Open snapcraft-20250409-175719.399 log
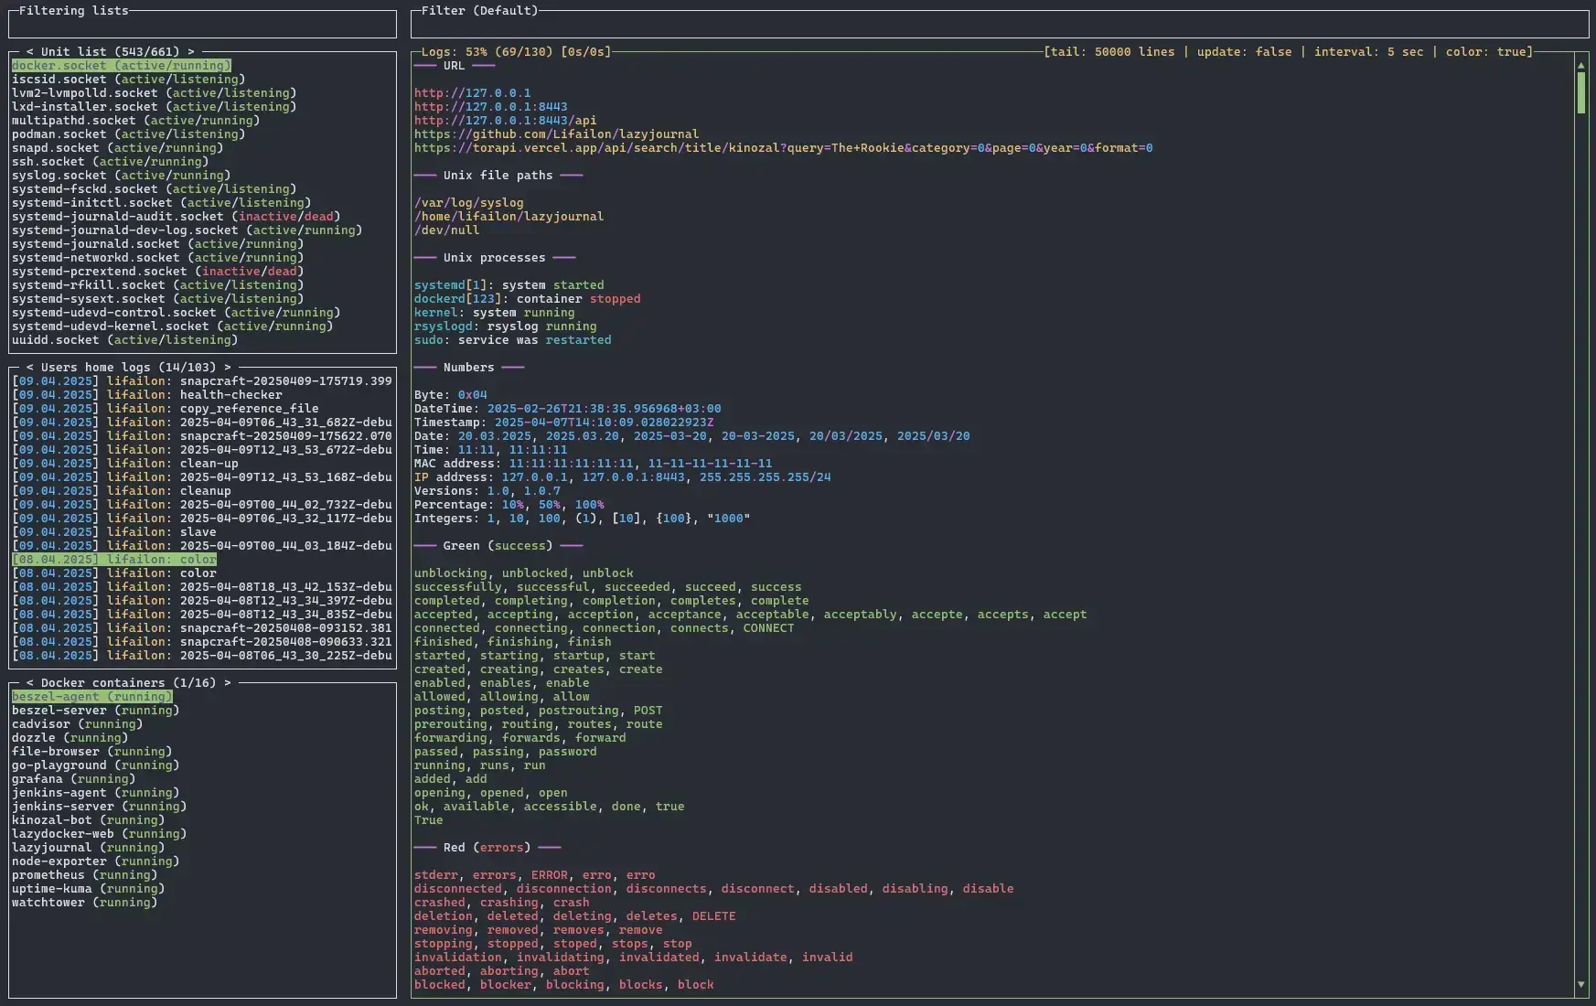This screenshot has height=1006, width=1596. [202, 381]
